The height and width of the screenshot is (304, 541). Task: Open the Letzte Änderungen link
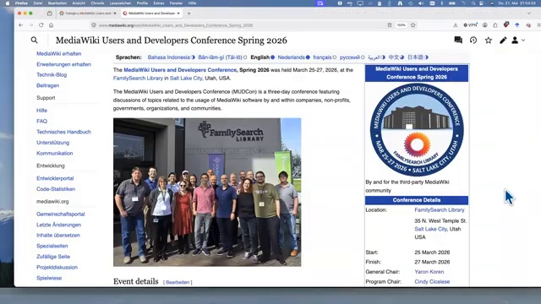pos(58,225)
